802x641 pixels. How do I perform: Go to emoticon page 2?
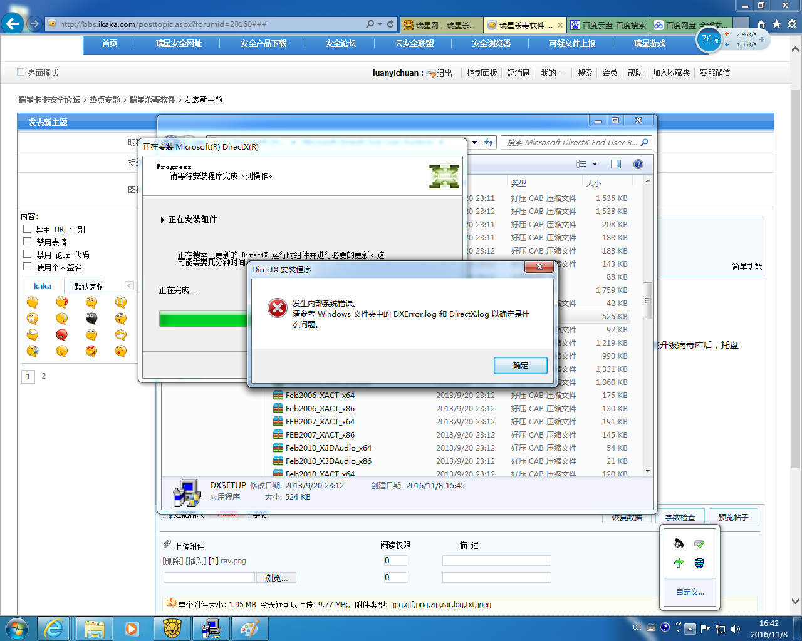tap(44, 376)
